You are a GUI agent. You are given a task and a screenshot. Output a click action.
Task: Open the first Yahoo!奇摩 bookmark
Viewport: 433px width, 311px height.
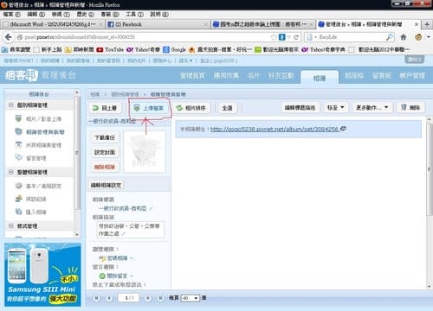(143, 49)
